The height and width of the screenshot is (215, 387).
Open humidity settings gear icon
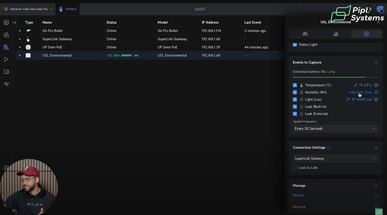pos(376,92)
